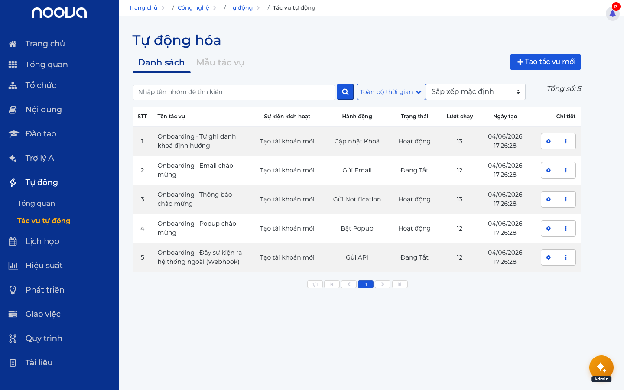Open Quy trình in the sidebar
The height and width of the screenshot is (390, 624).
click(44, 338)
